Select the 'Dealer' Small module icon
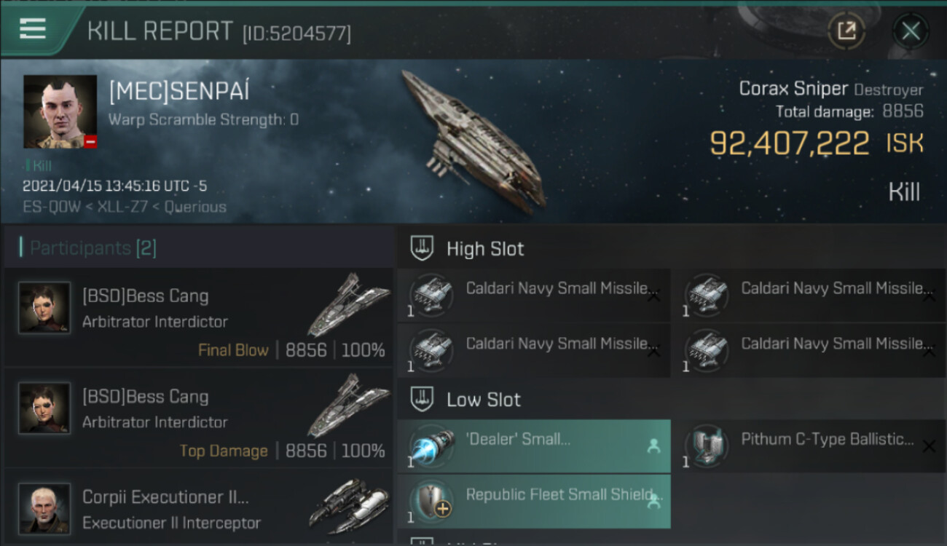Viewport: 947px width, 546px height. click(431, 446)
